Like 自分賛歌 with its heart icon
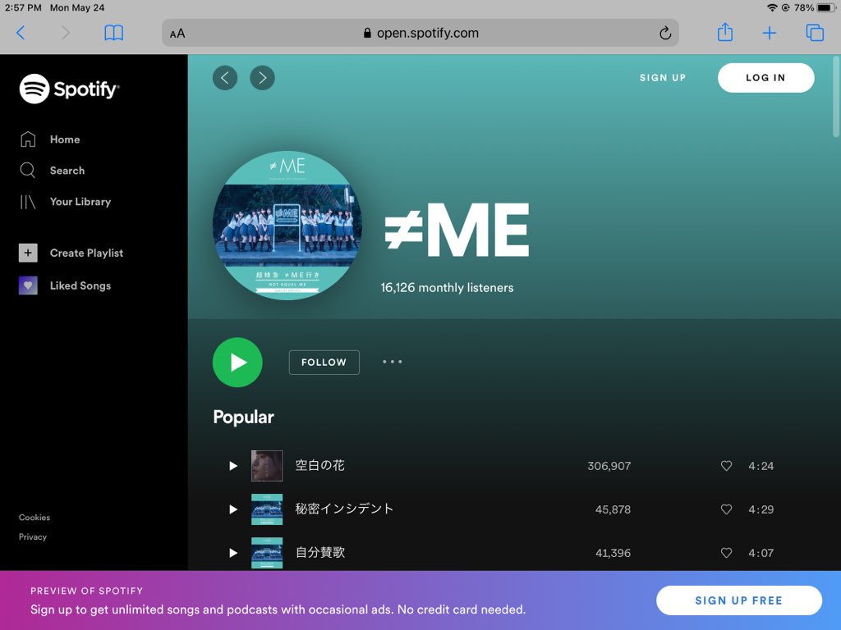841x630 pixels. [x=726, y=553]
